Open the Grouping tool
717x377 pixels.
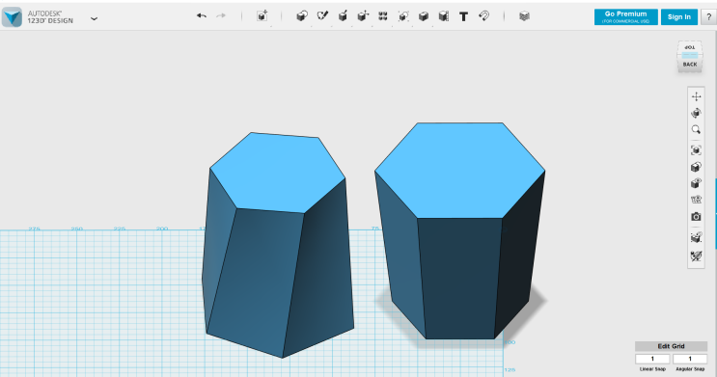403,16
